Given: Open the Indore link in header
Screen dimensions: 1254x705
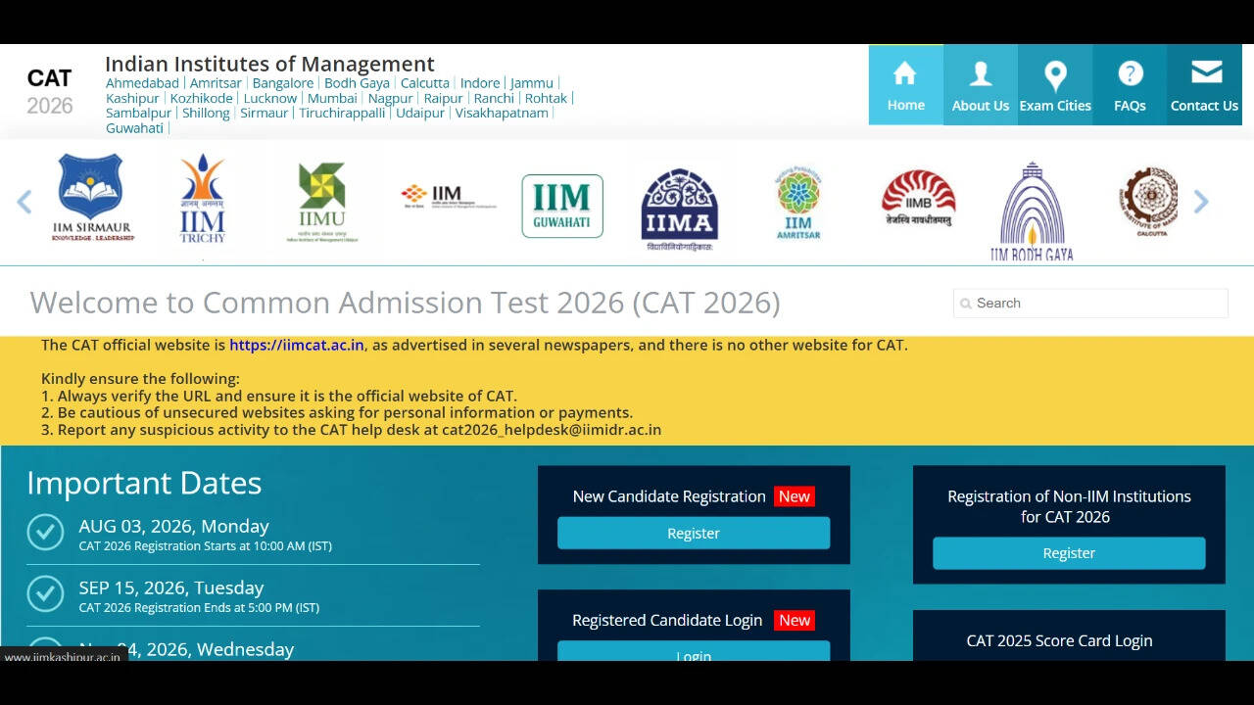Looking at the screenshot, I should tap(480, 83).
